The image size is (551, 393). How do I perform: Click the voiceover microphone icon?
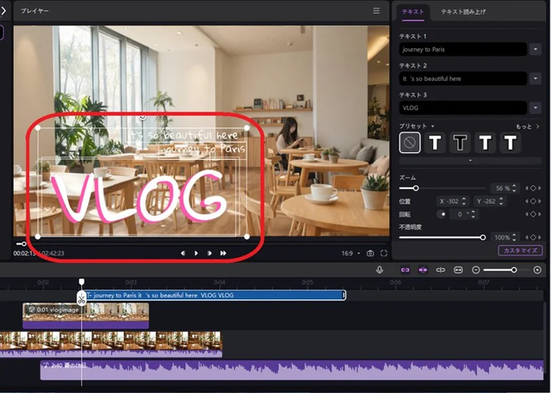[380, 270]
